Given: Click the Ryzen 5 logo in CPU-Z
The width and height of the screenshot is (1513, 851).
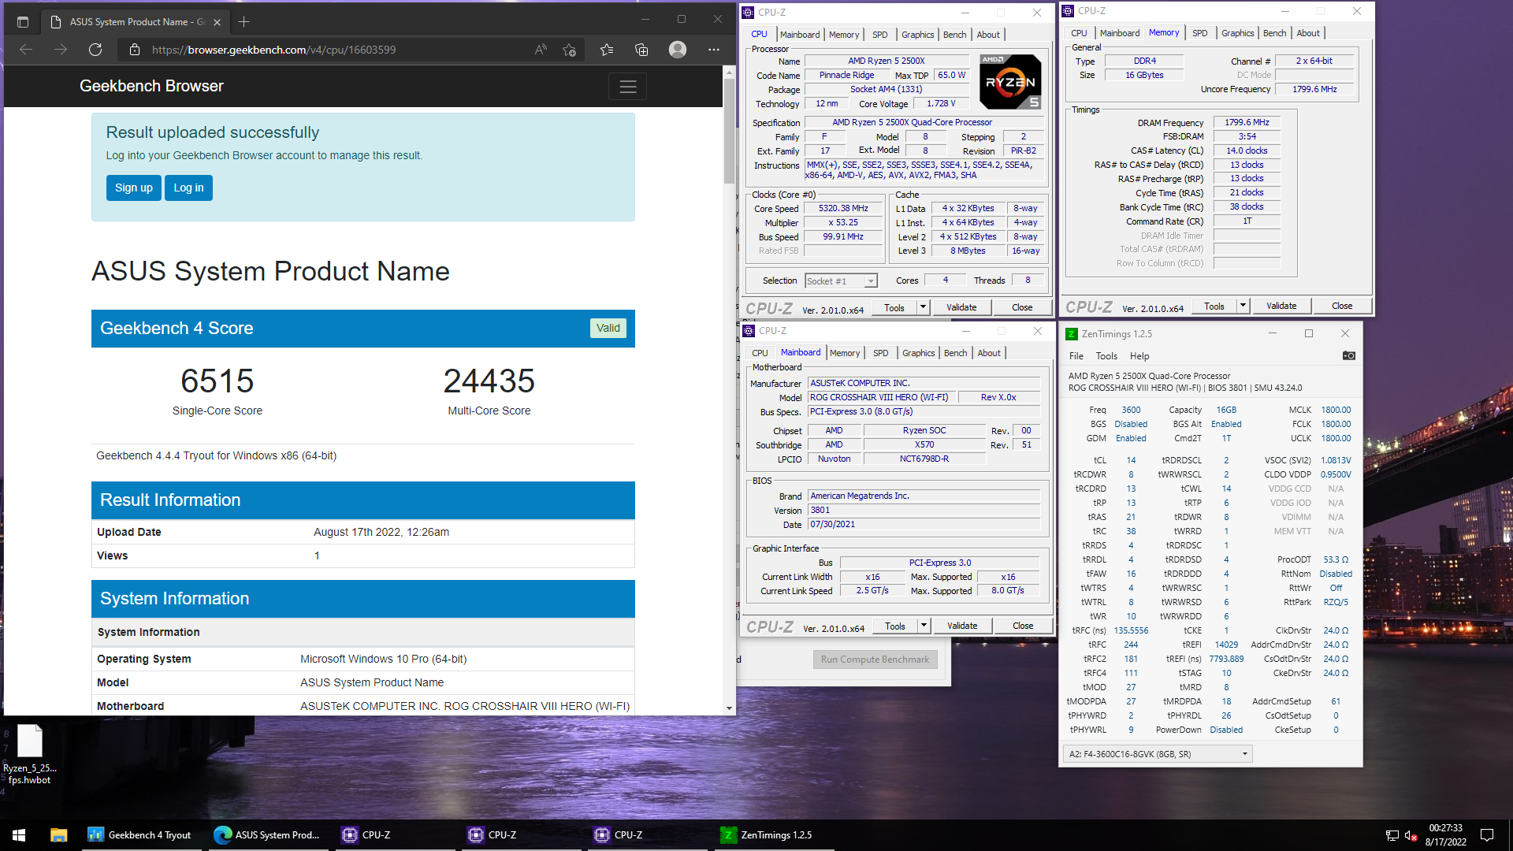Looking at the screenshot, I should tap(1010, 82).
